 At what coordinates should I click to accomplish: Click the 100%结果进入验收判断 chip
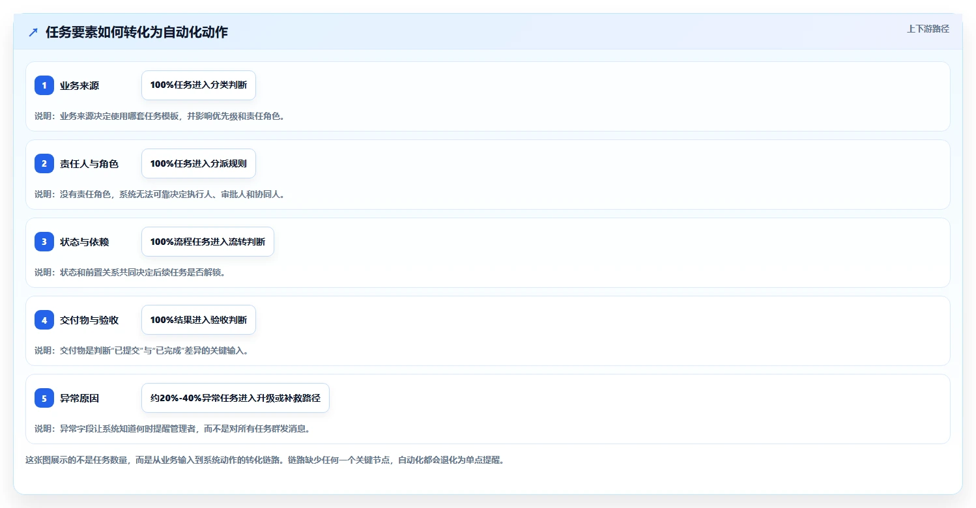(199, 320)
